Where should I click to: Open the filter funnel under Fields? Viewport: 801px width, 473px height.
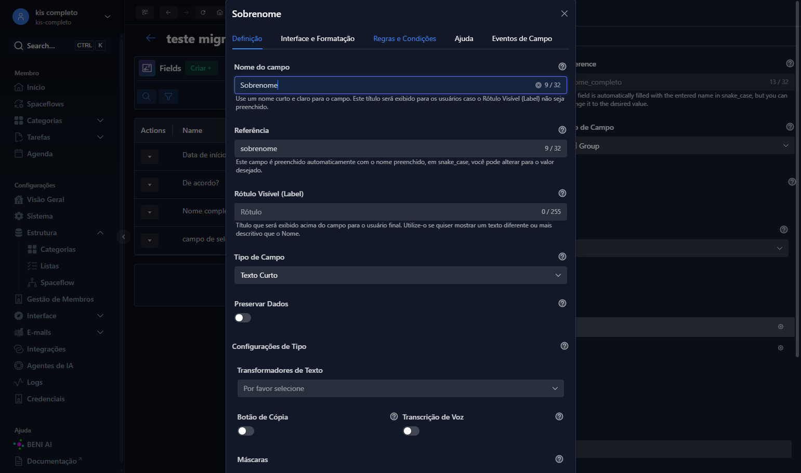168,96
